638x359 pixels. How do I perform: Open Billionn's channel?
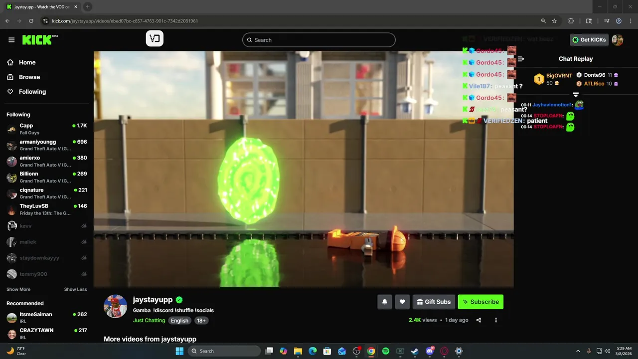coord(47,177)
